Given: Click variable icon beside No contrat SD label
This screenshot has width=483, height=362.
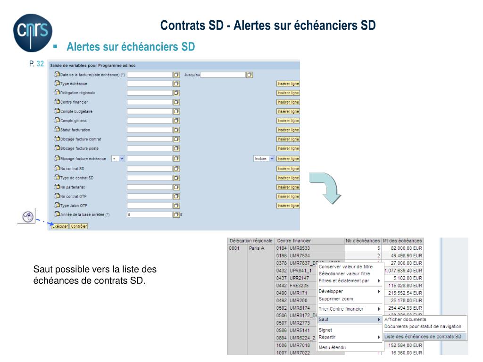Looking at the screenshot, I should point(57,168).
